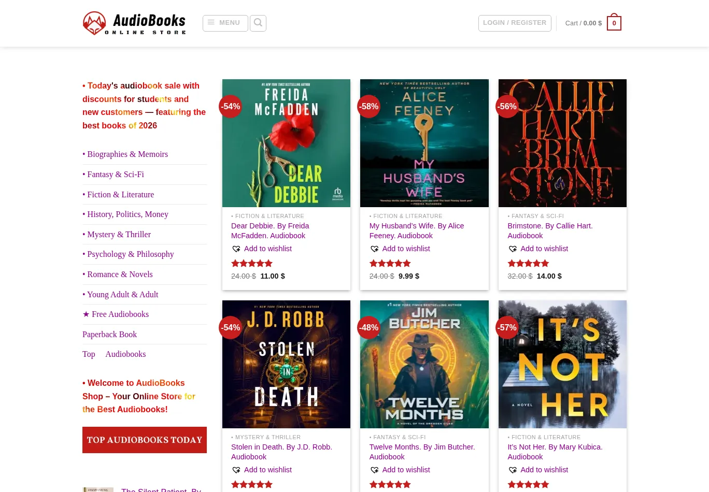Image resolution: width=709 pixels, height=492 pixels.
Task: Click wishlist heart icon for Stolen in Death
Action: pyautogui.click(x=236, y=470)
